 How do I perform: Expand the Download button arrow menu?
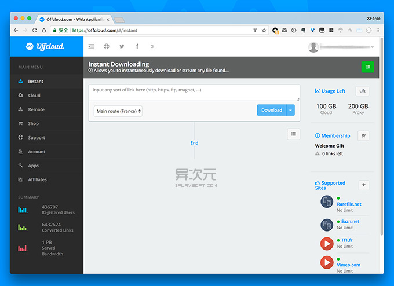(x=290, y=110)
